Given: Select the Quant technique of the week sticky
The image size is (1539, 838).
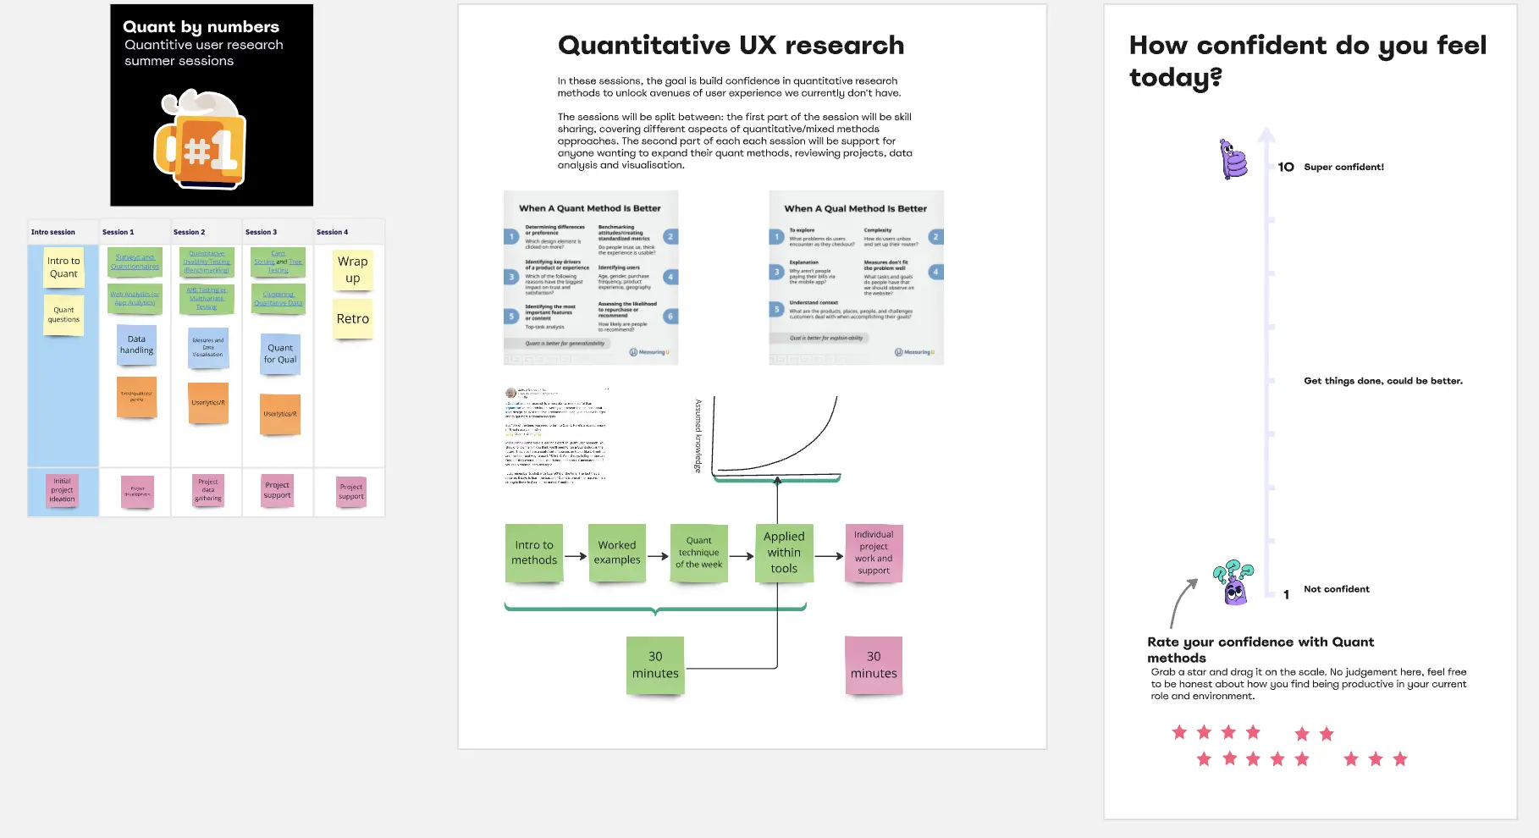Looking at the screenshot, I should [x=699, y=553].
